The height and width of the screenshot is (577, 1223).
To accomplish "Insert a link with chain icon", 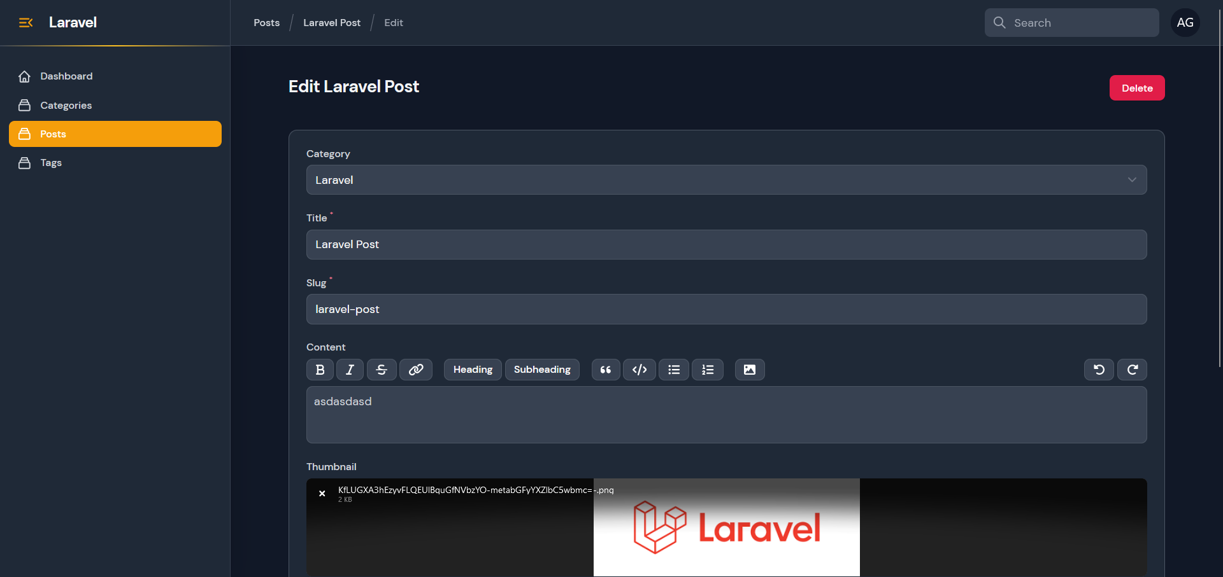I will (x=416, y=370).
